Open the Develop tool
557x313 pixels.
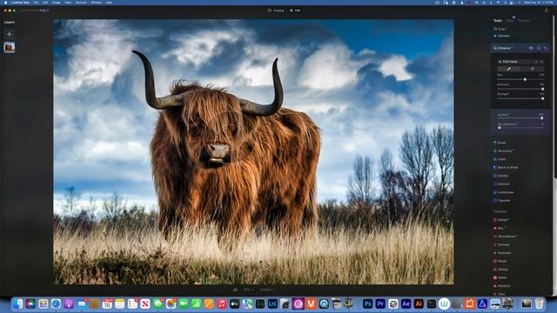pos(502,36)
